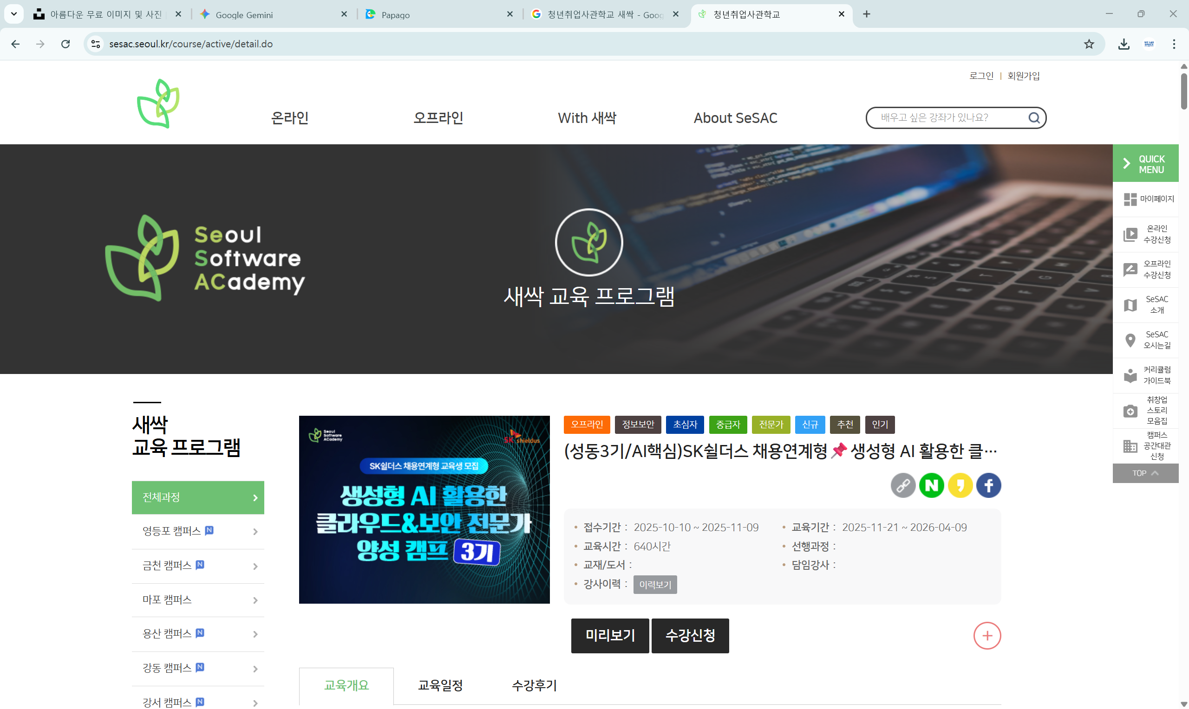Click the 수강신청 enrollment button
The image size is (1189, 709).
point(689,635)
